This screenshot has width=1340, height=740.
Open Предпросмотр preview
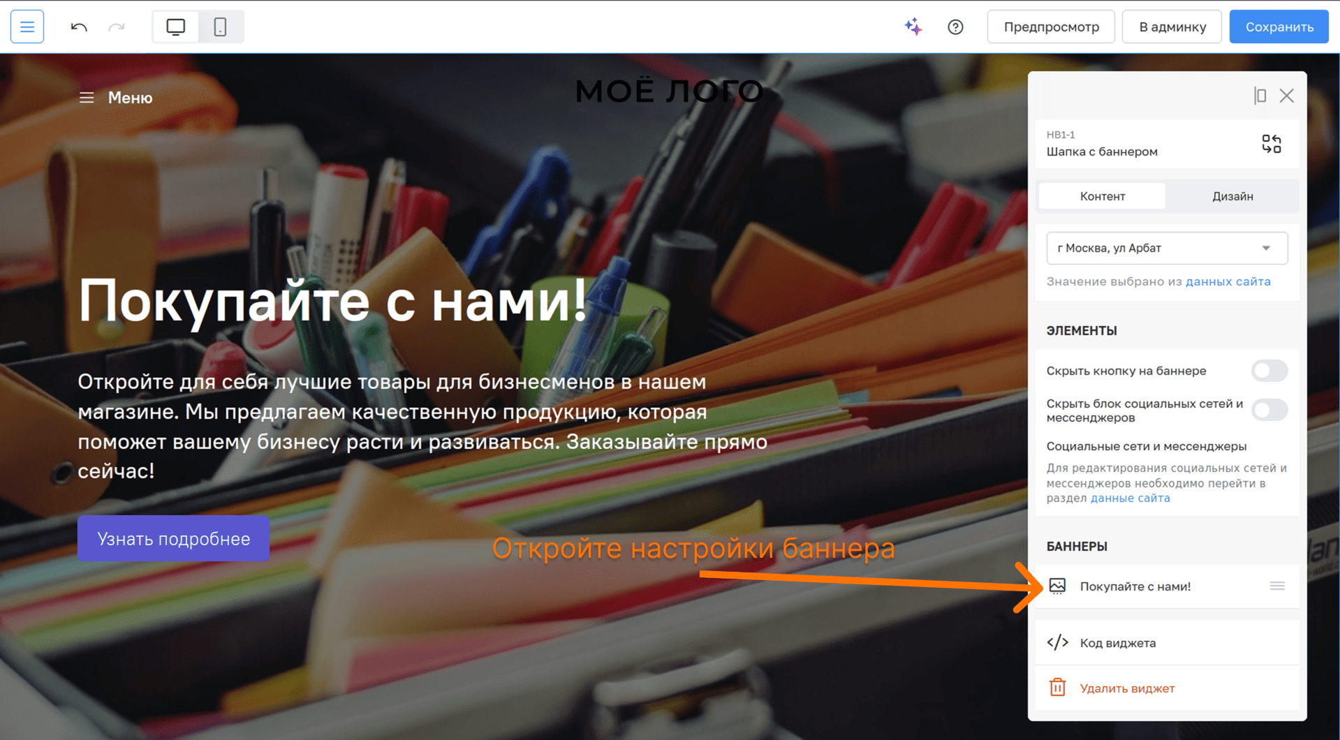tap(1050, 27)
